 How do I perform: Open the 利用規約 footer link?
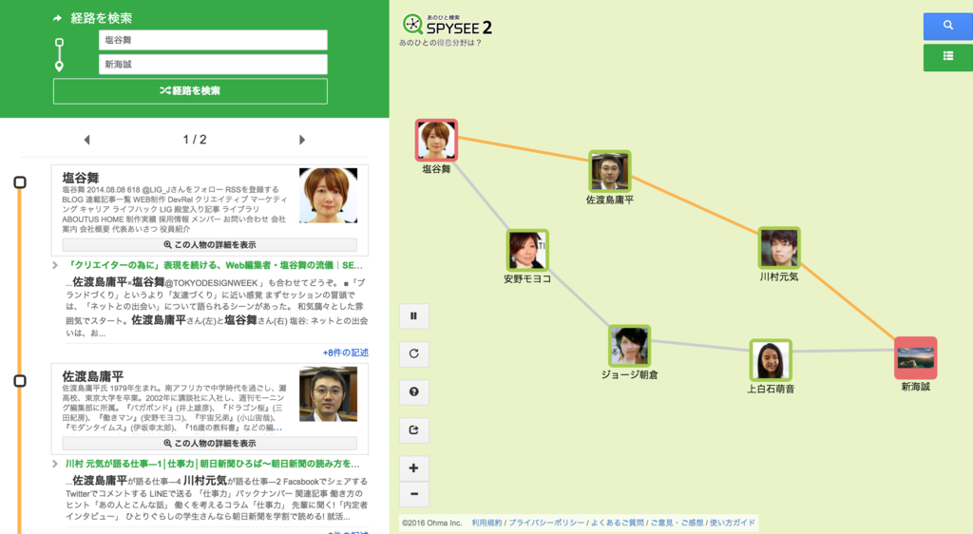point(486,523)
